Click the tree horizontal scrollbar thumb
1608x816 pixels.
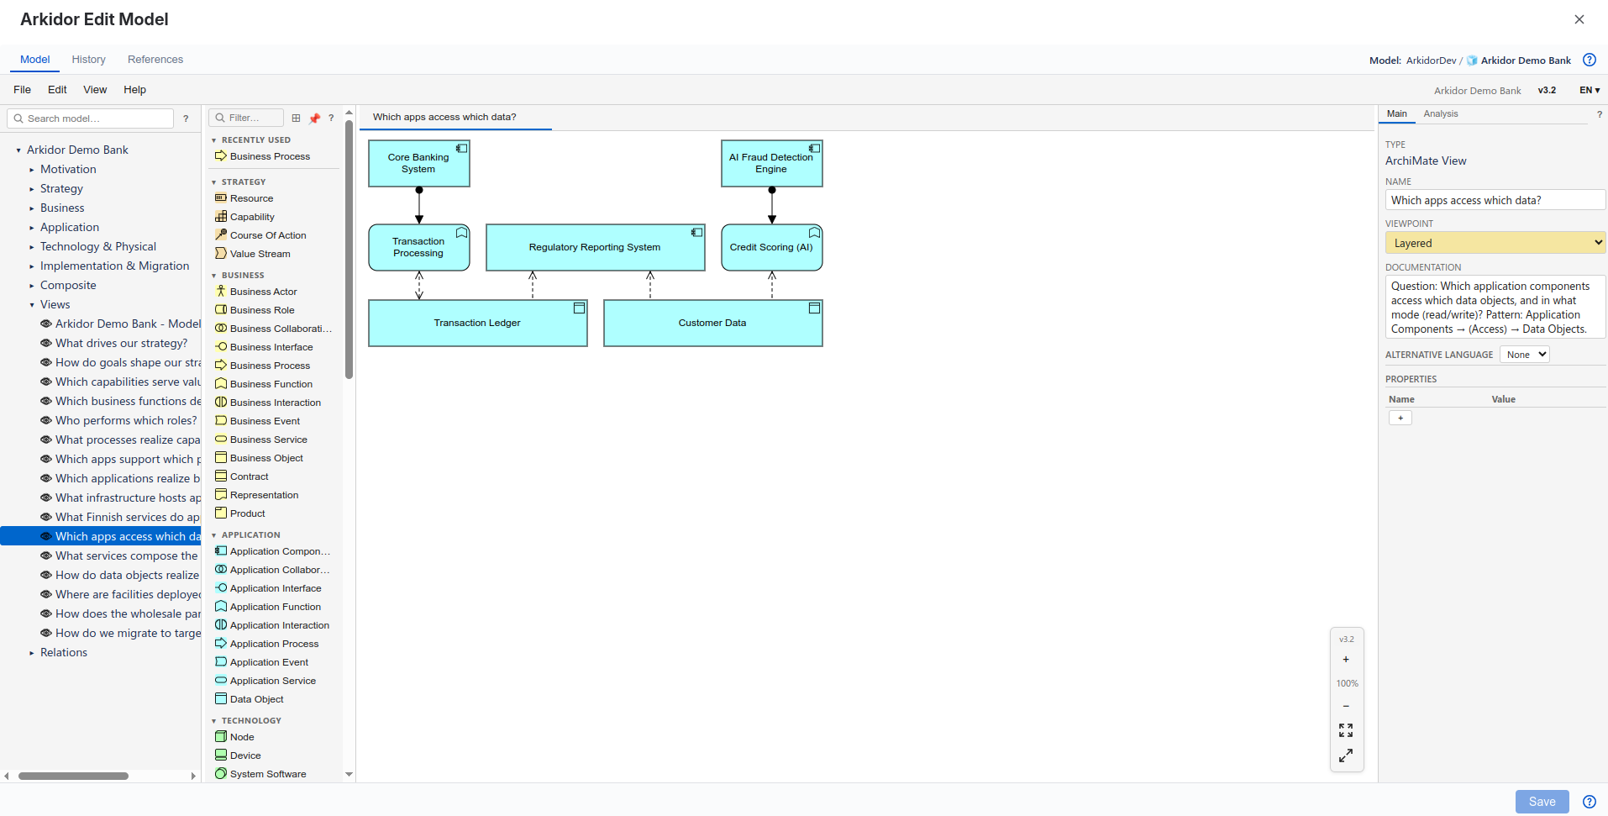(74, 776)
